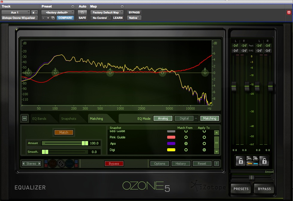Solo the Side channel with its S button

coord(76,161)
